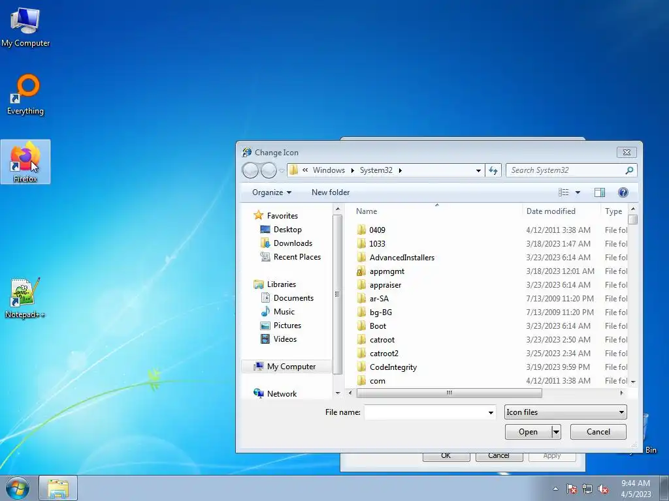This screenshot has height=501, width=669.
Task: Open the Icon files type dropdown
Action: (565, 412)
